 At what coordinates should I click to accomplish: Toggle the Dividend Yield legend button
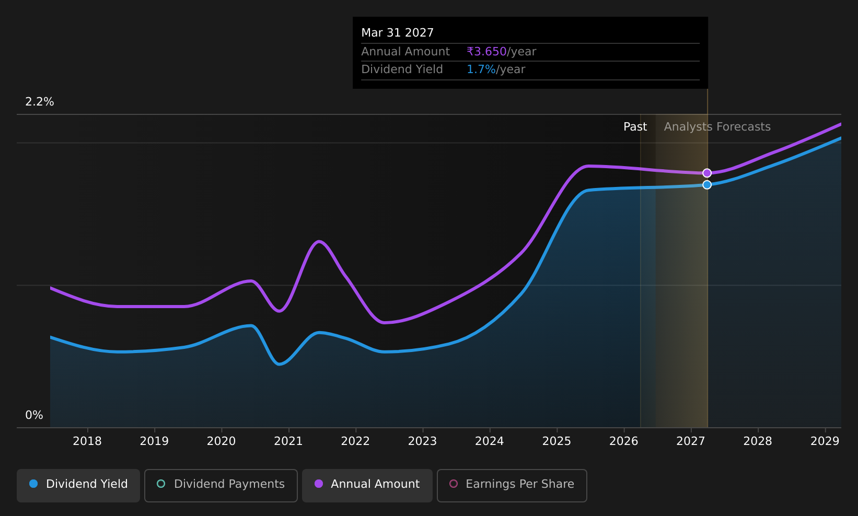[x=78, y=485]
